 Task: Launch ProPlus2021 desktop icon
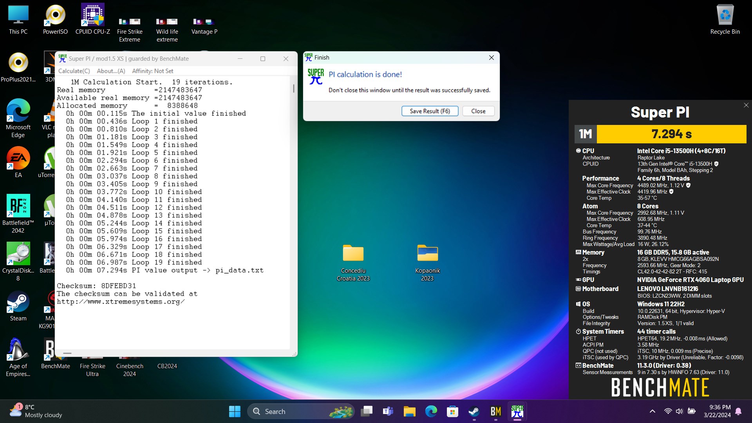18,67
